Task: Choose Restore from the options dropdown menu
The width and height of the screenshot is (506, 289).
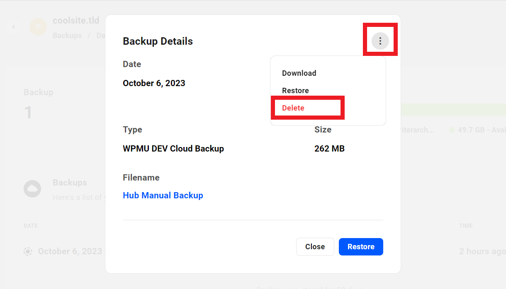Action: coord(295,91)
